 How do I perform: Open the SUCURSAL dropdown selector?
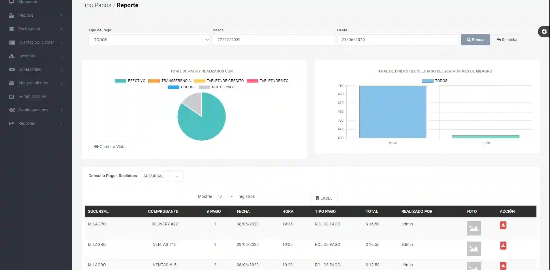[x=161, y=176]
